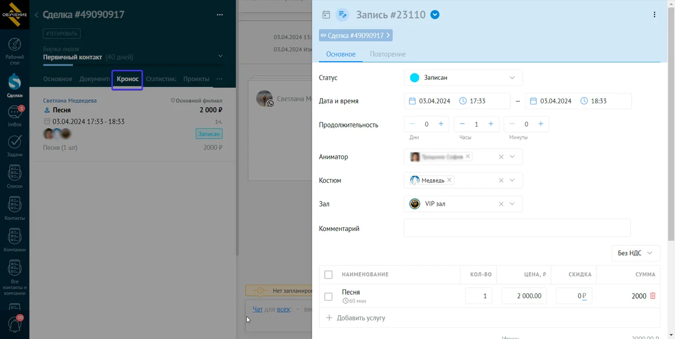Click the notifications bell with badge 10
Viewport: 675px width, 339px height.
pyautogui.click(x=15, y=324)
